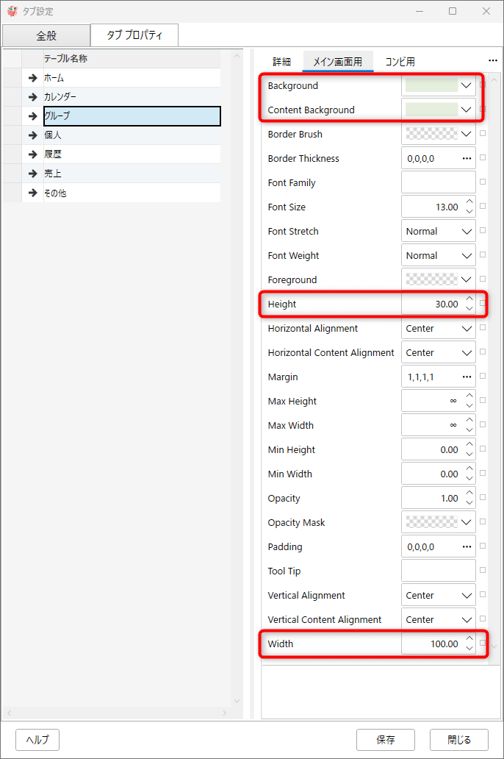Expand the Font Weight dropdown
This screenshot has height=759, width=504.
pos(467,256)
